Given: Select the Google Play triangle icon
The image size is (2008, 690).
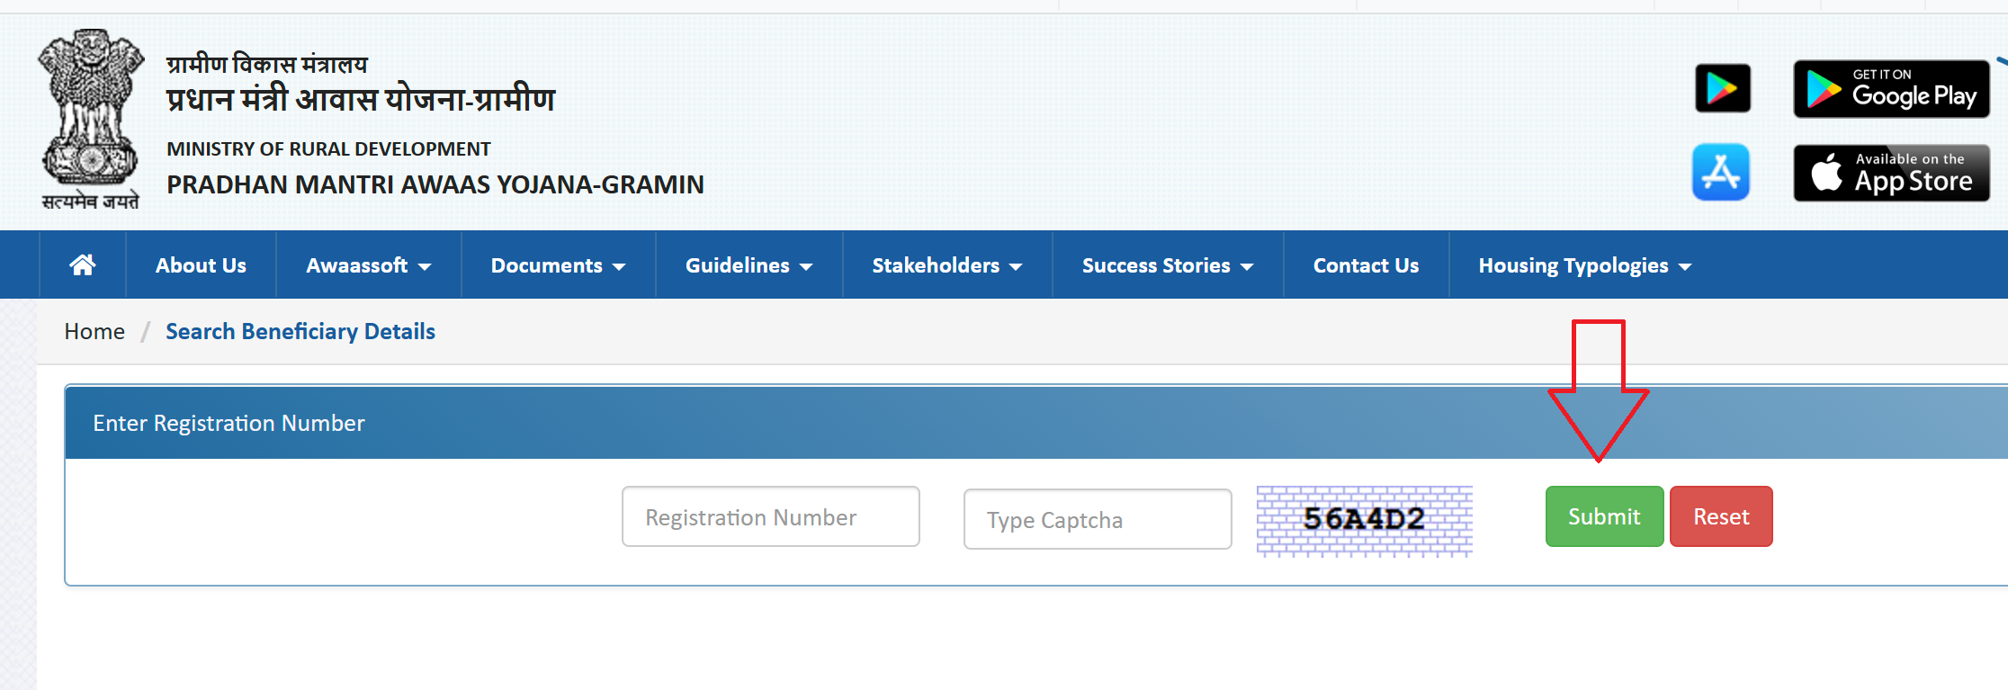Looking at the screenshot, I should coord(1722,87).
